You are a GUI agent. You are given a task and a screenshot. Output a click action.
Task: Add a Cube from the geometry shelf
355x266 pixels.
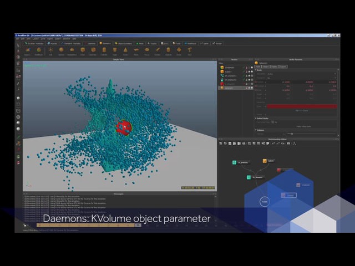pyautogui.click(x=83, y=52)
